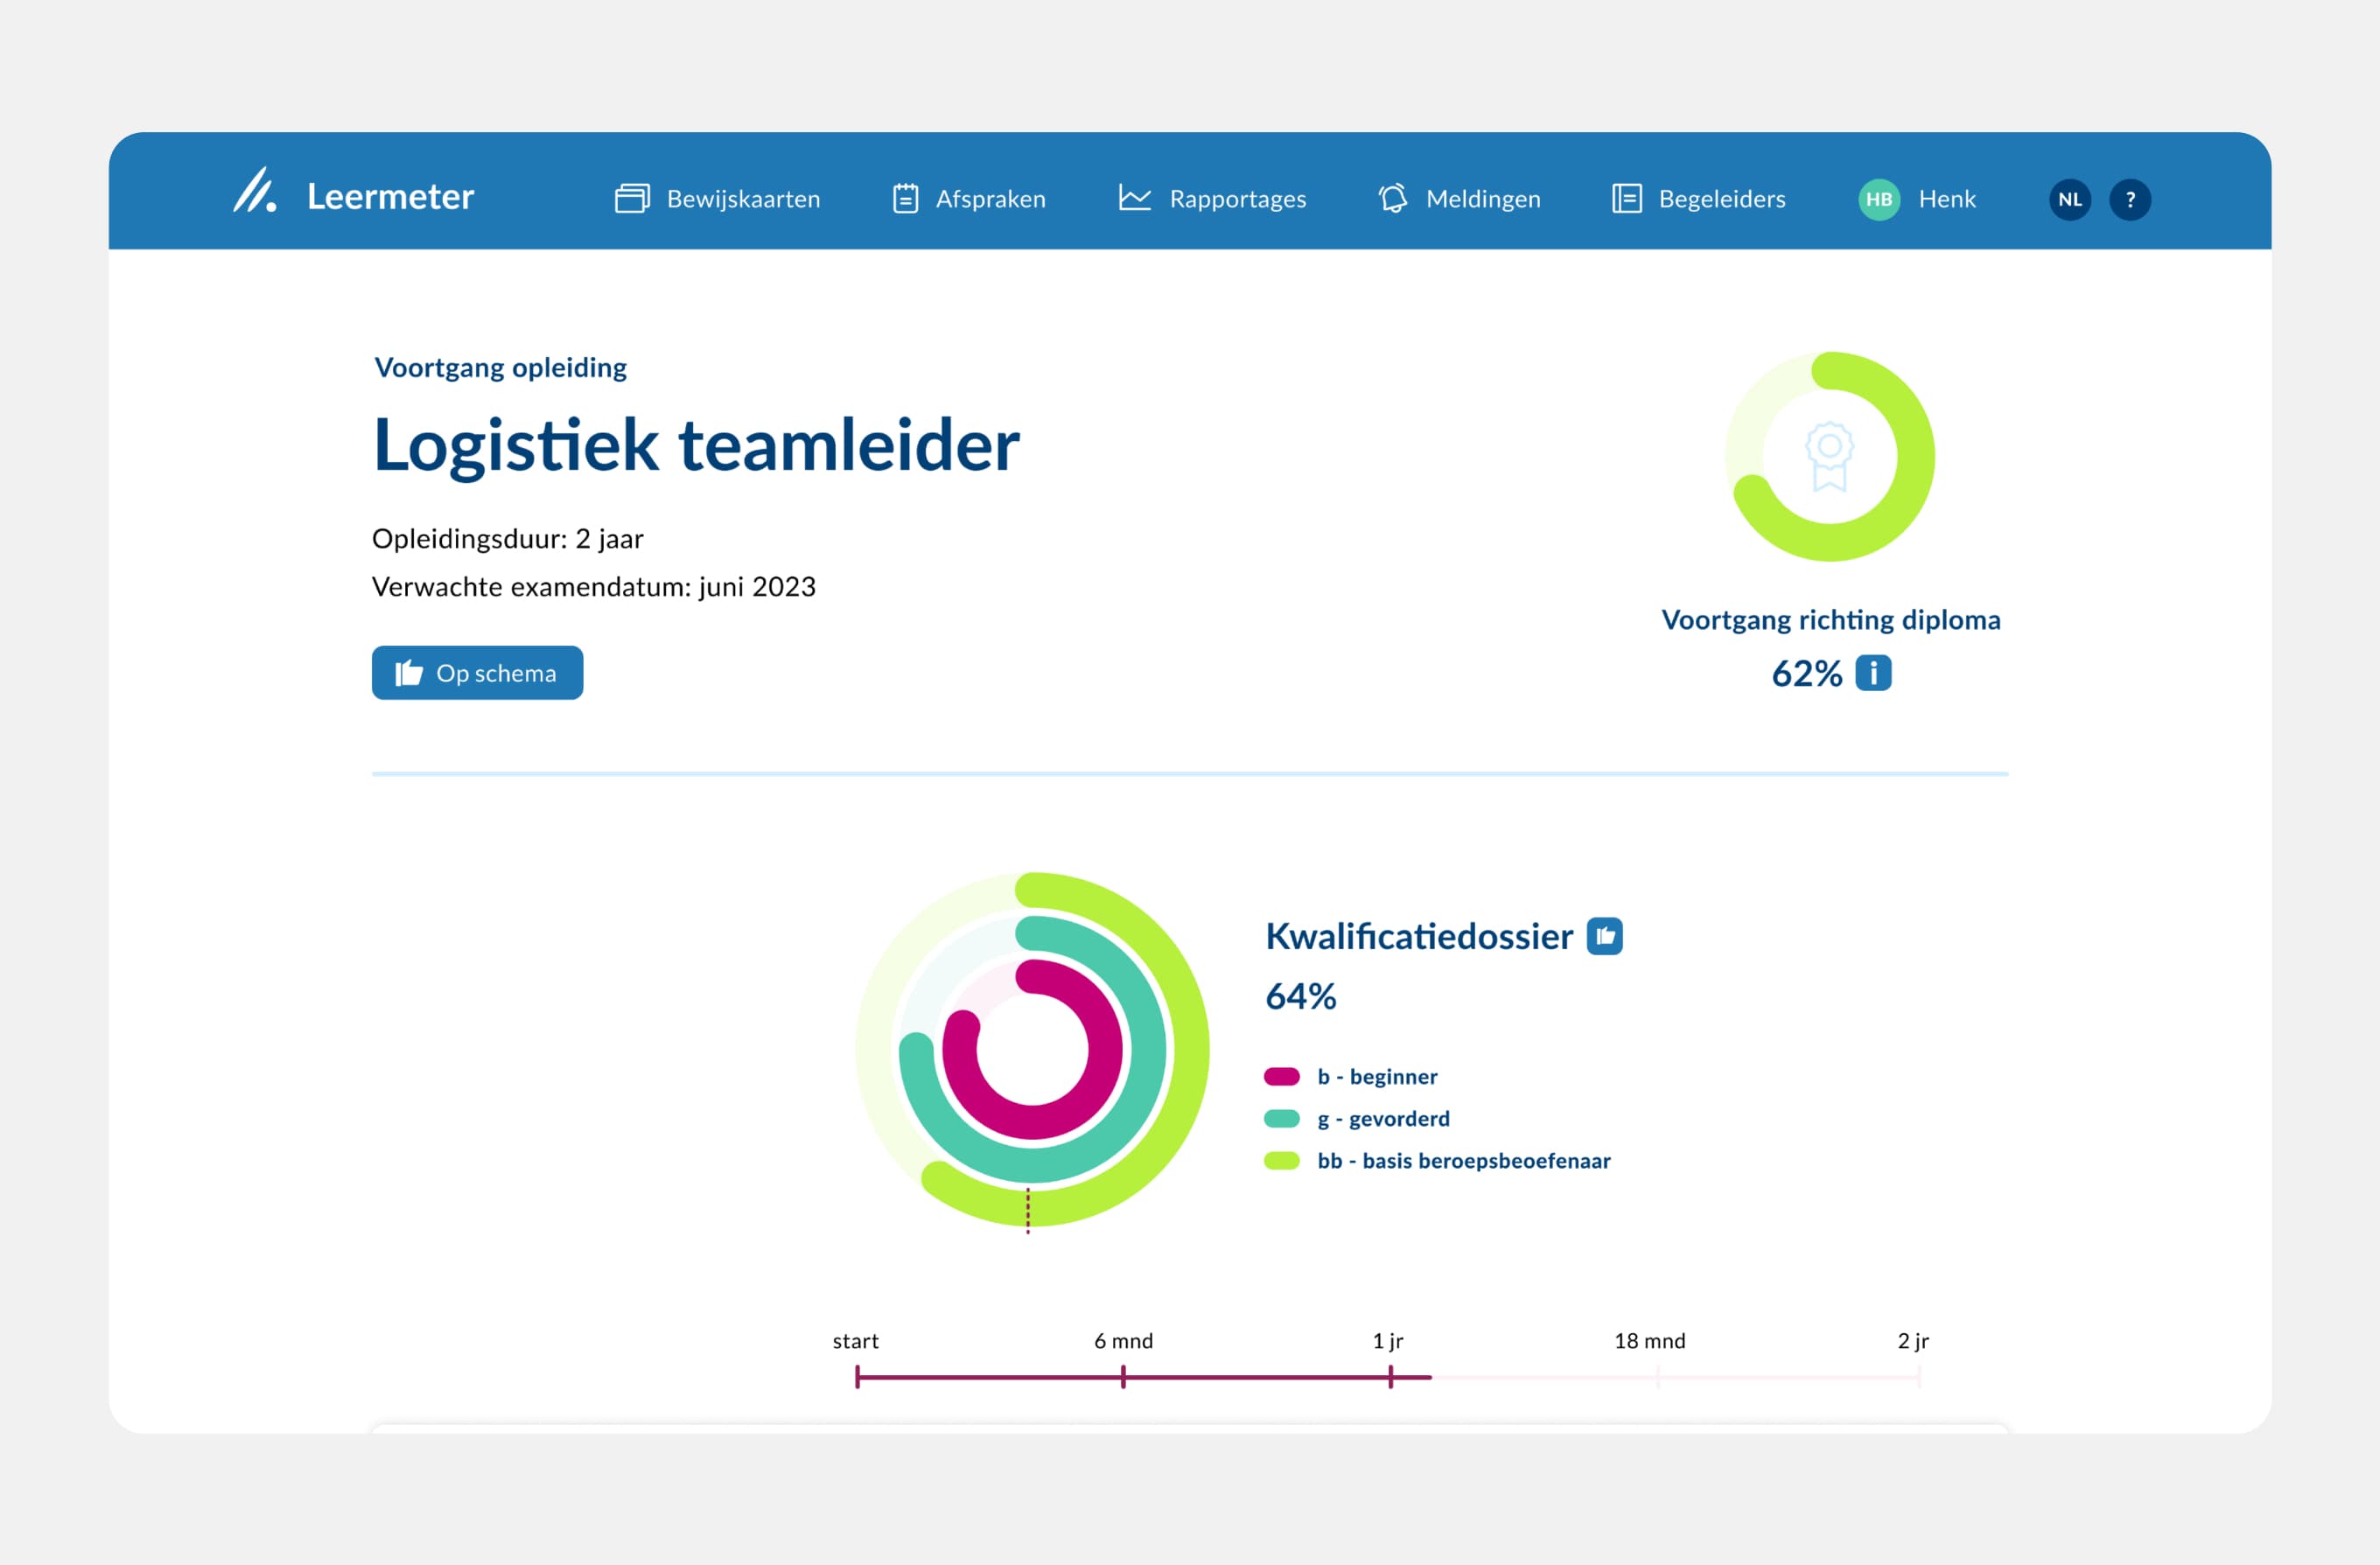Click the teal gevorderd legend swatch
This screenshot has width=2380, height=1565.
[x=1281, y=1118]
